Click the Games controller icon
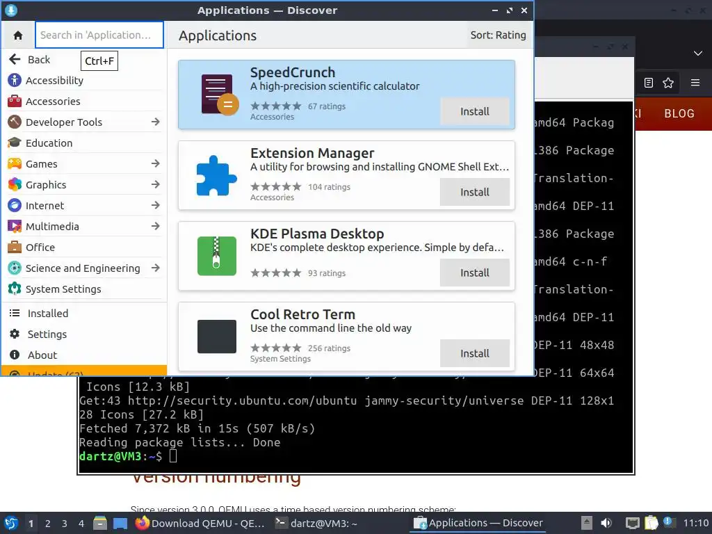Screen dimensions: 712x534 tap(15, 164)
